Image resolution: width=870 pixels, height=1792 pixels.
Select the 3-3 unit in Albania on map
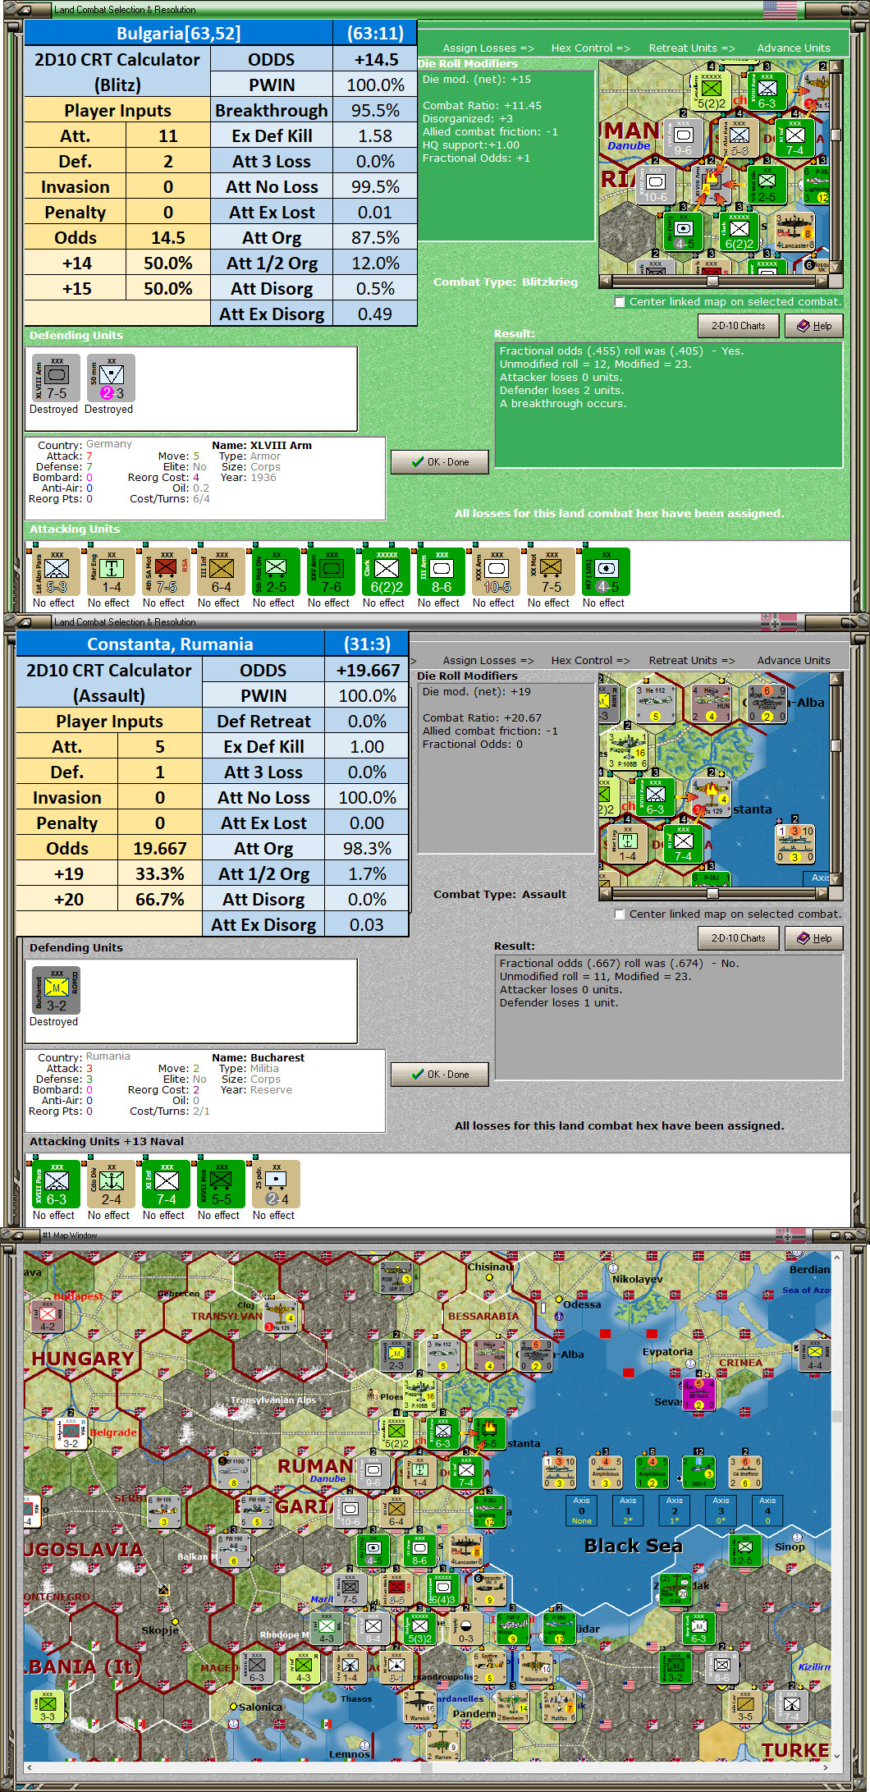point(48,1707)
